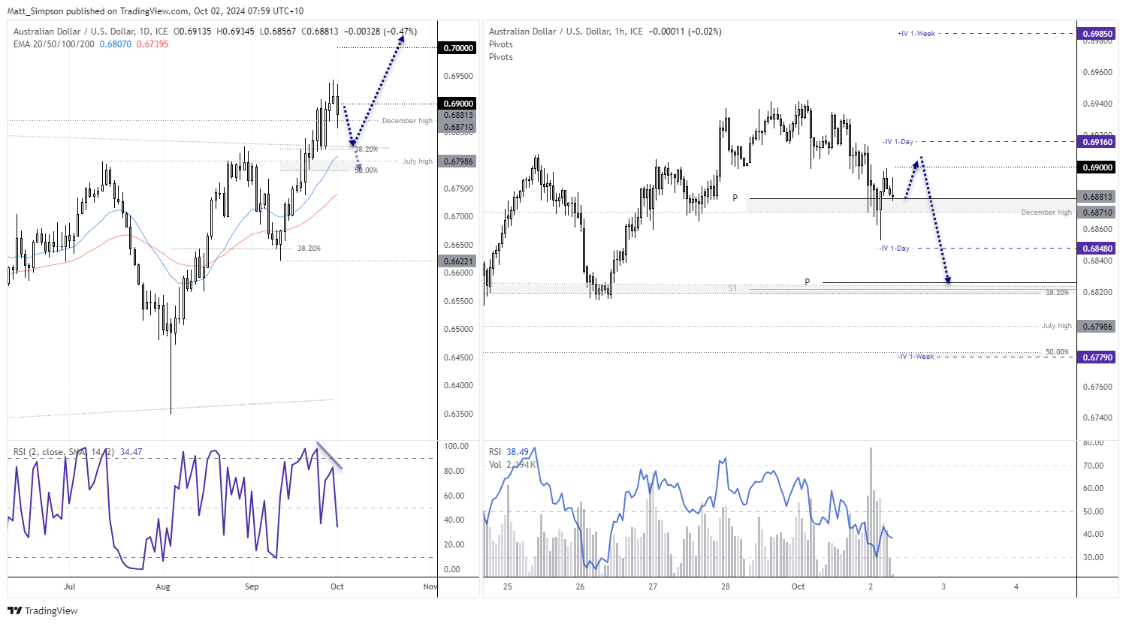Click the 0.69850 price tag on right axis
This screenshot has width=1126, height=624.
(x=1097, y=34)
